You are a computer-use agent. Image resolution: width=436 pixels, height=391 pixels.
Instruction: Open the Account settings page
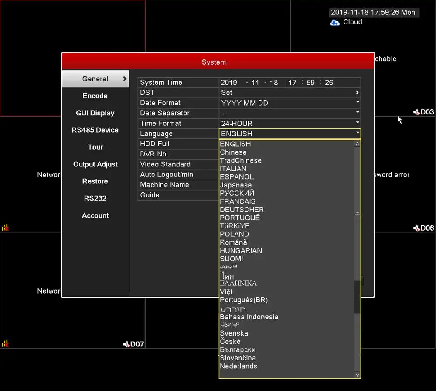point(95,215)
